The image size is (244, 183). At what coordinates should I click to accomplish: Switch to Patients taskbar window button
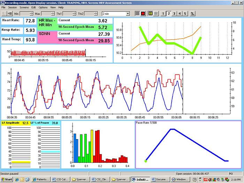coord(41,180)
